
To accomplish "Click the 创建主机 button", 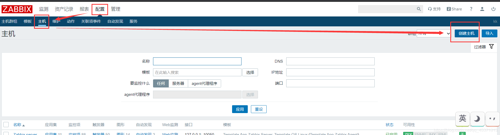I will 466,33.
